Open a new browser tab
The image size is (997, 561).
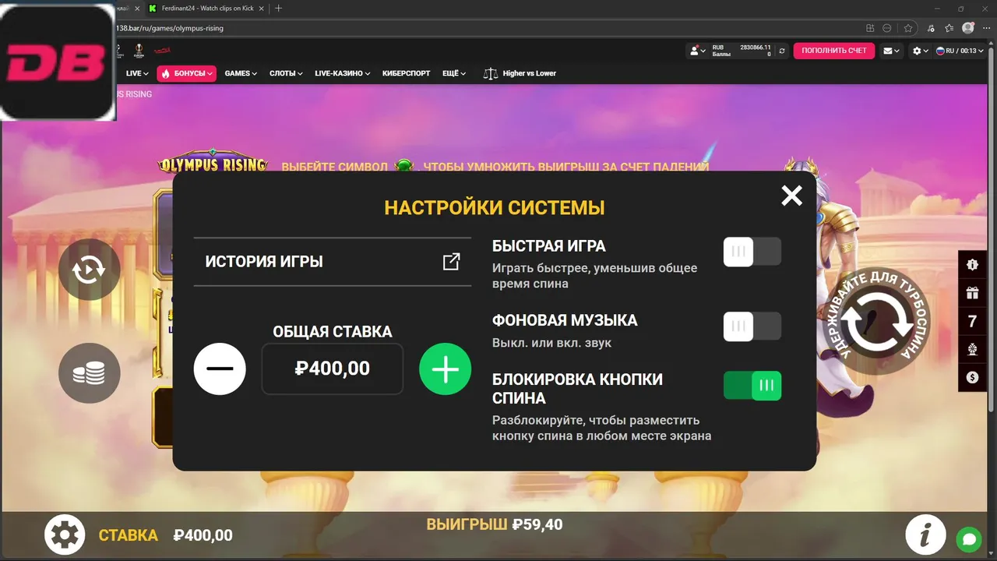(x=279, y=9)
